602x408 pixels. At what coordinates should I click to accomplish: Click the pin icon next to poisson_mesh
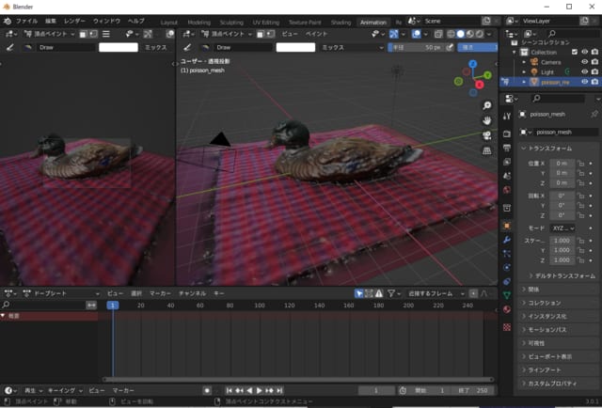[x=594, y=114]
